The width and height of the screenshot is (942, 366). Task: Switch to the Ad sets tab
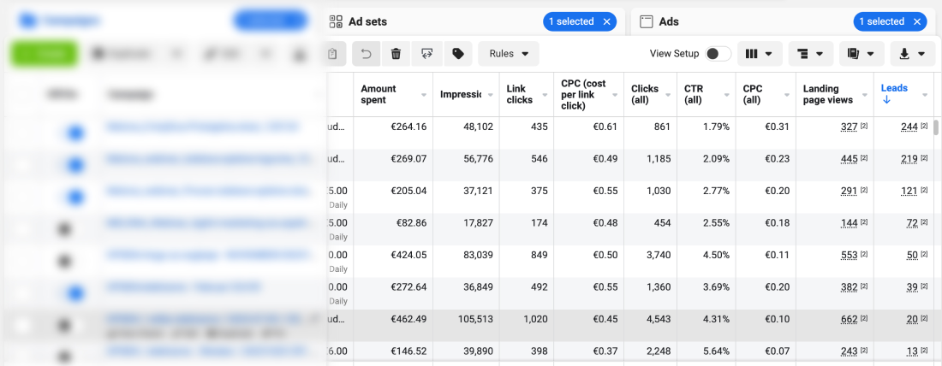point(367,21)
